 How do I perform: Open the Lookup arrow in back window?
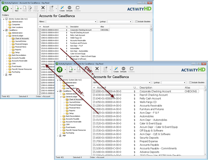coord(131,21)
